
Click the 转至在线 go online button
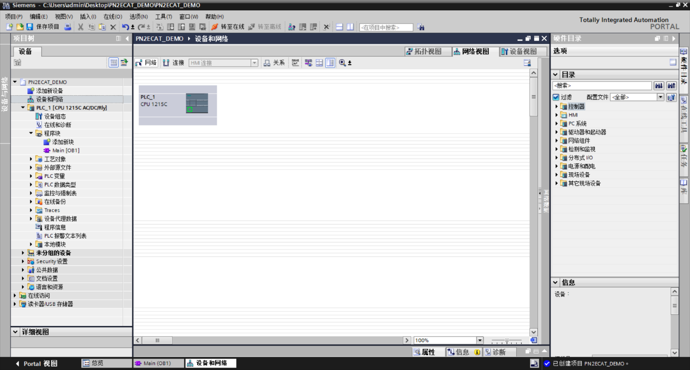coord(228,27)
